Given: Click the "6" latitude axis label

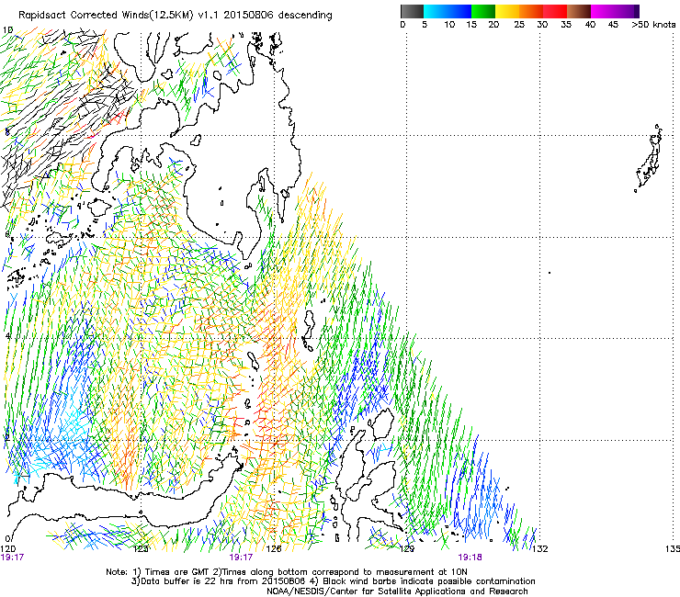Looking at the screenshot, I should (x=6, y=234).
